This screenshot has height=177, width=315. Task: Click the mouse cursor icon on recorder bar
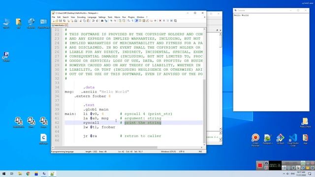coord(298,168)
